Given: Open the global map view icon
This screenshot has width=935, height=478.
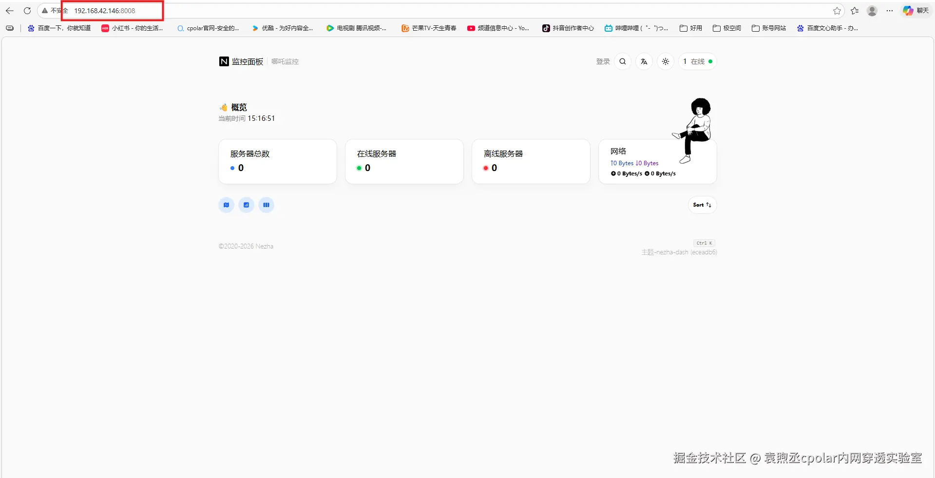Looking at the screenshot, I should point(227,205).
